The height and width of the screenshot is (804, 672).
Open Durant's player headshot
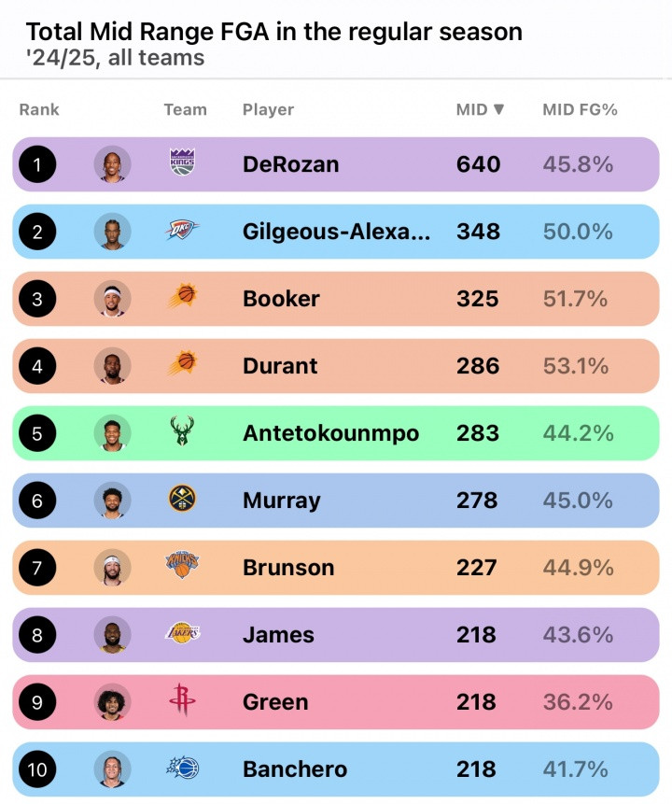click(x=112, y=366)
